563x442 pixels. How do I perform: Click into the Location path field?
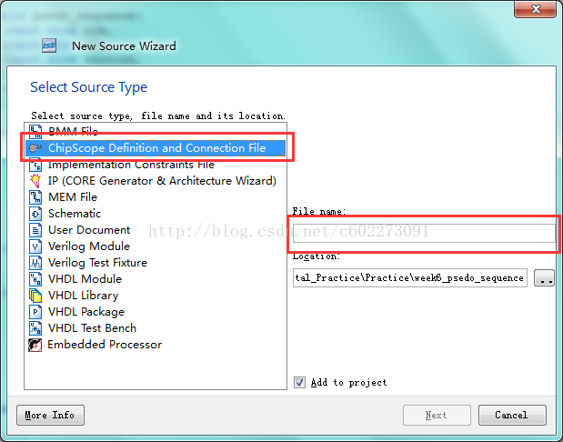click(410, 278)
